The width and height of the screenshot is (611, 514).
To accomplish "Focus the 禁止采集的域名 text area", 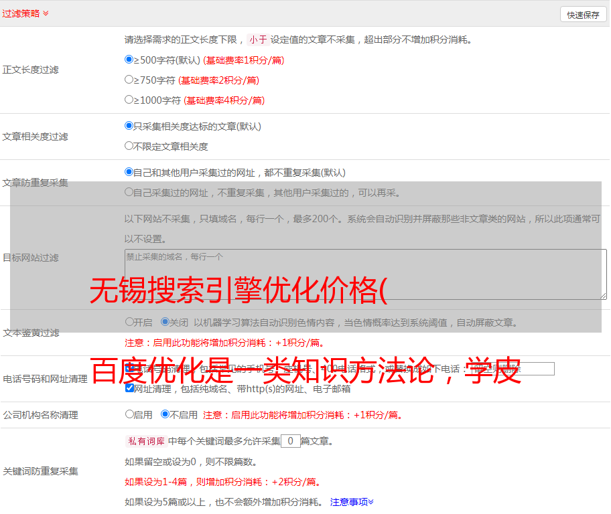I will (366, 274).
